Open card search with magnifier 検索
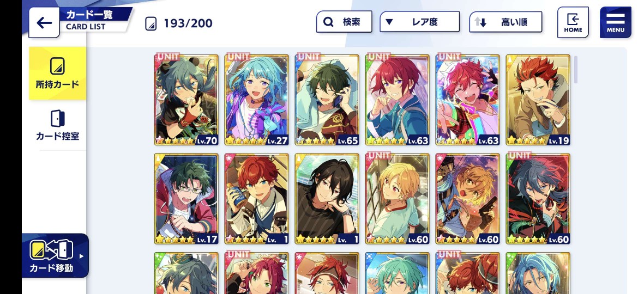Image resolution: width=638 pixels, height=294 pixels. [x=344, y=22]
